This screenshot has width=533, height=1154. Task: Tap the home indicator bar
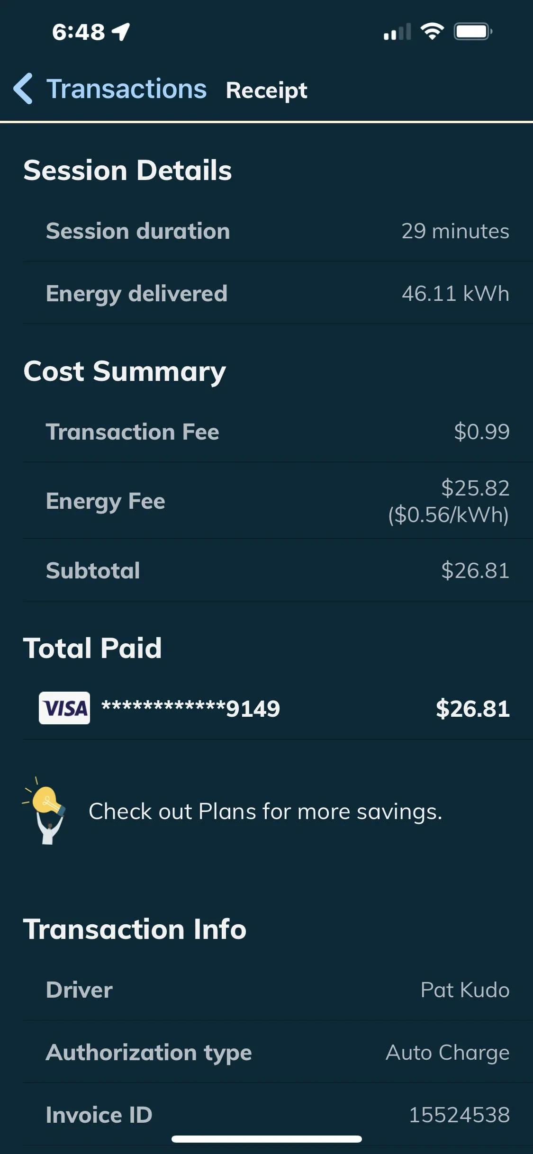(267, 1139)
